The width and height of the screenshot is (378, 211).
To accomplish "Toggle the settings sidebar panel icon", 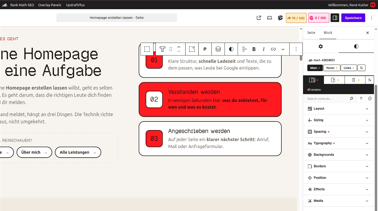I will point(335,18).
